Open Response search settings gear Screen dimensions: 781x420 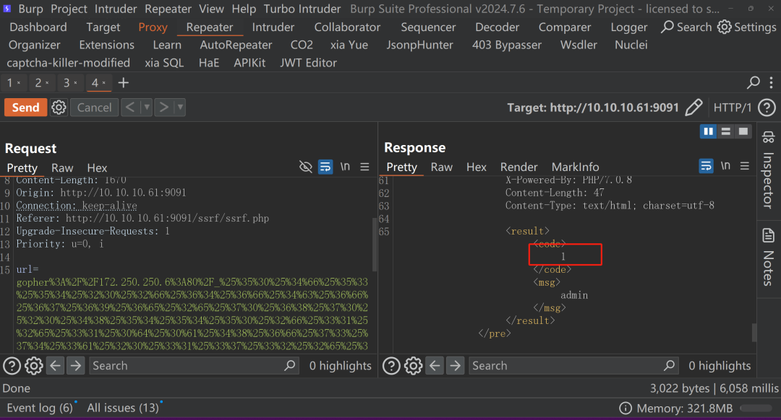click(x=414, y=366)
